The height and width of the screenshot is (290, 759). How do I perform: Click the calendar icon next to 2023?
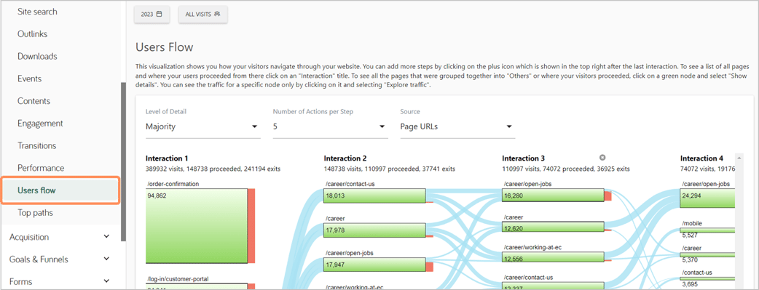[160, 15]
